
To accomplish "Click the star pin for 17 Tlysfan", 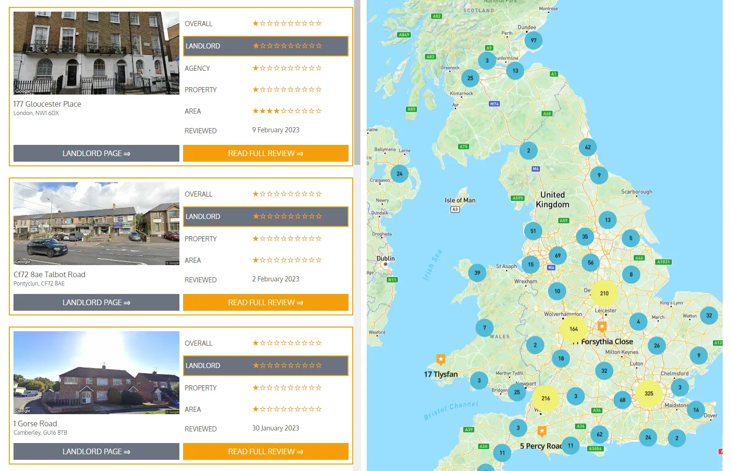I will [x=440, y=359].
